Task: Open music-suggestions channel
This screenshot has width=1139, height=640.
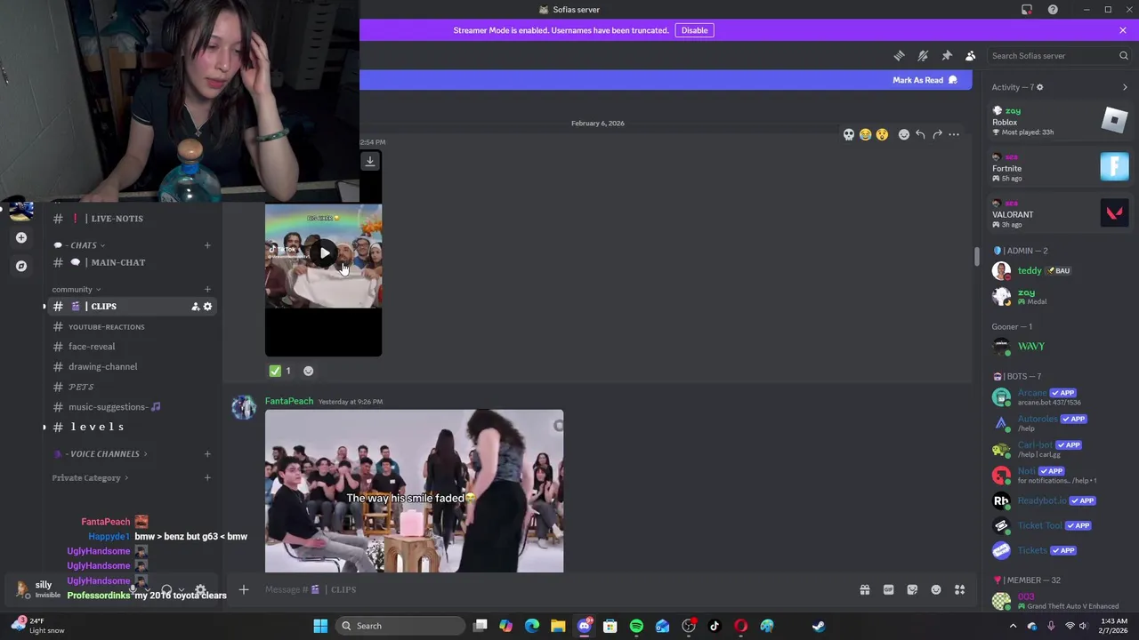Action: (114, 407)
